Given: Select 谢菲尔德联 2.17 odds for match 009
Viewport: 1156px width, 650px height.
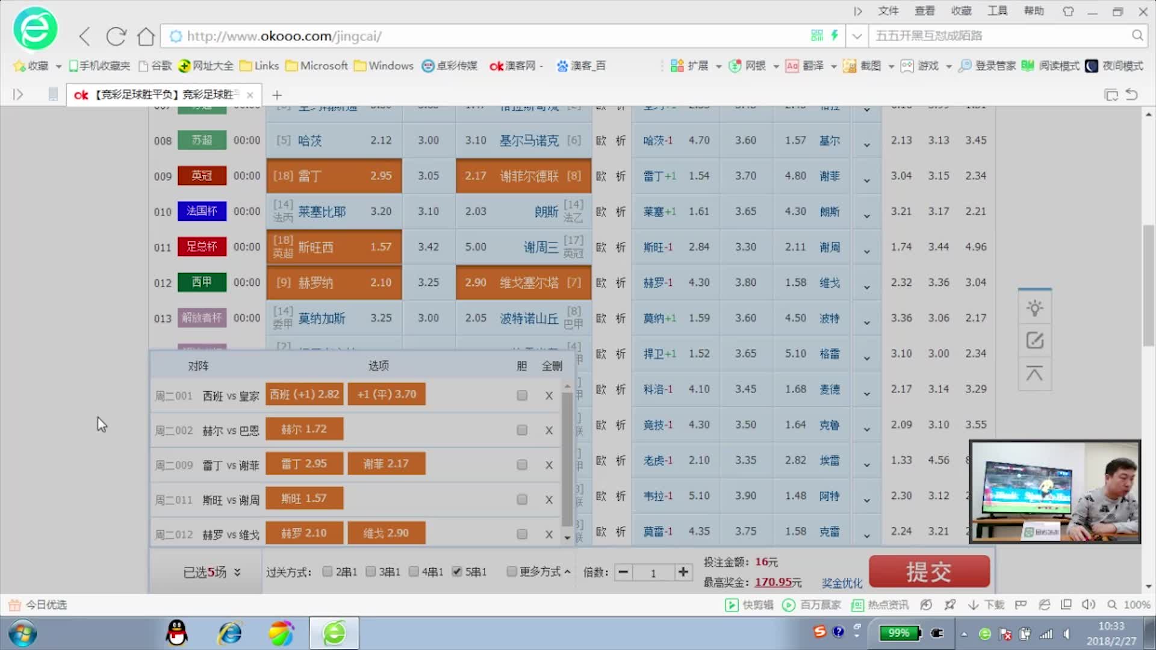Looking at the screenshot, I should 523,176.
